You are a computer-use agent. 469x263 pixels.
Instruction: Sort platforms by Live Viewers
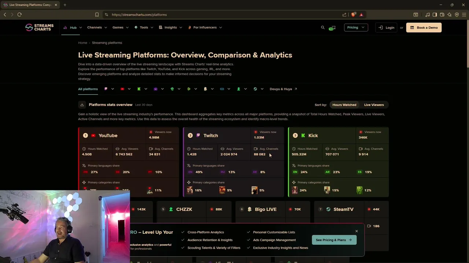coord(374,105)
